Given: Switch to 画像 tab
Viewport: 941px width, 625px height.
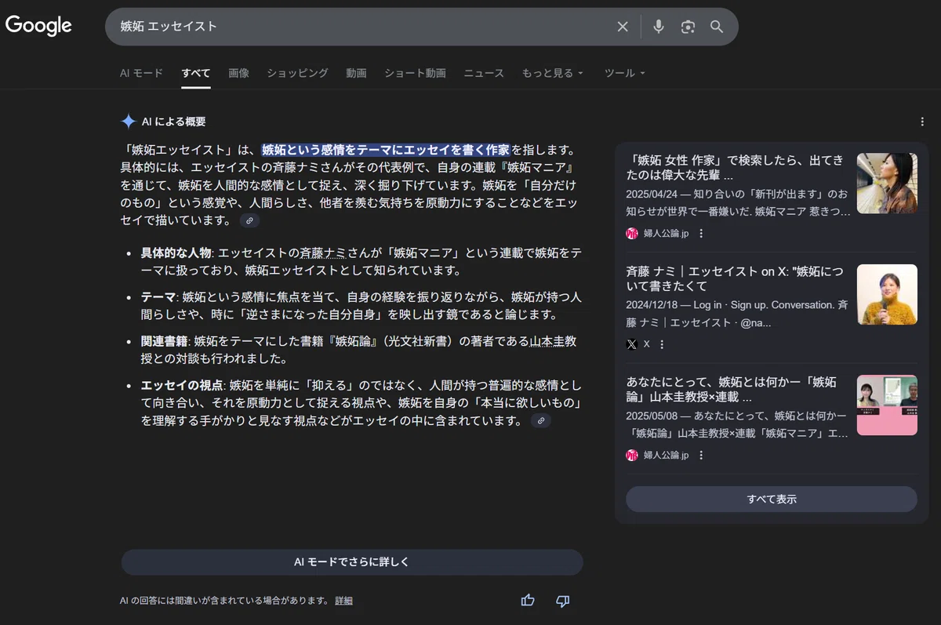Looking at the screenshot, I should click(x=238, y=73).
